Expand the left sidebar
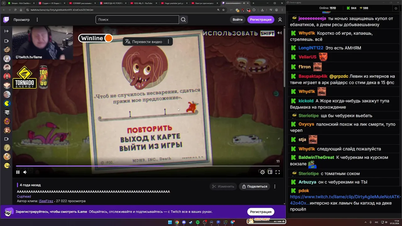This screenshot has height=226, width=402. (x=6, y=31)
